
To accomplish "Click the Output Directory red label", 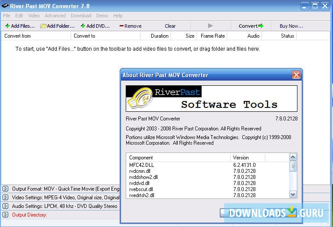I will [x=29, y=215].
